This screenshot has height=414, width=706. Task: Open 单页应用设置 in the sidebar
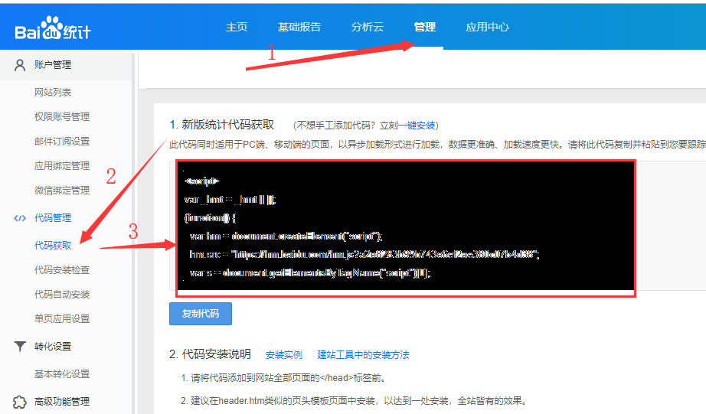62,318
